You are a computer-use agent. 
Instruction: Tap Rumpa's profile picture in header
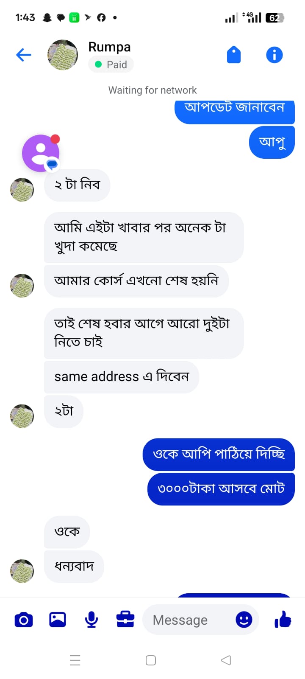click(63, 55)
